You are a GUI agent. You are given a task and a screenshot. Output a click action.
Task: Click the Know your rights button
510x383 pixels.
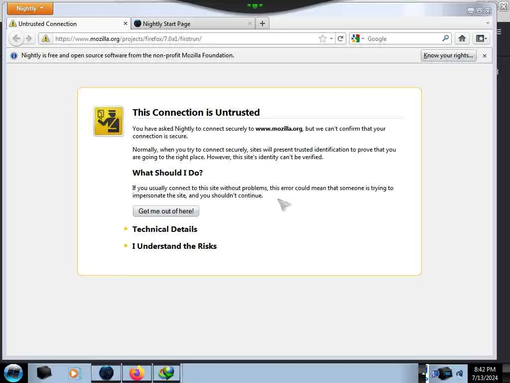pyautogui.click(x=448, y=55)
